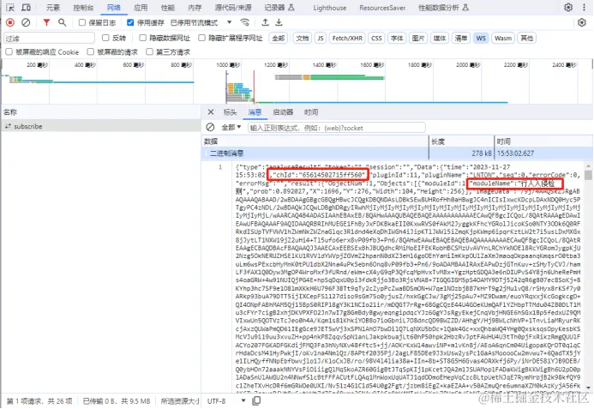Show the Initiator tab of request
Viewport: 594px width, 409px height.
(283, 112)
